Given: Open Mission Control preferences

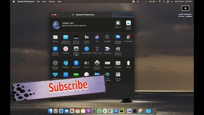Looking at the screenshot, I should point(86,37).
